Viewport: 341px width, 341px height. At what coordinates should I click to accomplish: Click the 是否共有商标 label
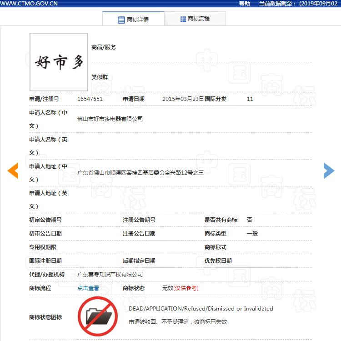221,220
